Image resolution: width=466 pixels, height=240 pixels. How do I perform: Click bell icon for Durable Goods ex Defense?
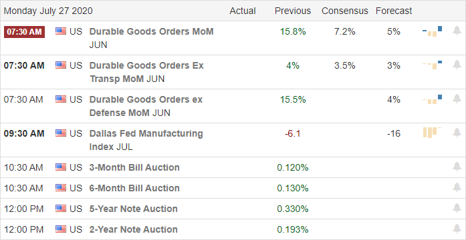pyautogui.click(x=457, y=99)
